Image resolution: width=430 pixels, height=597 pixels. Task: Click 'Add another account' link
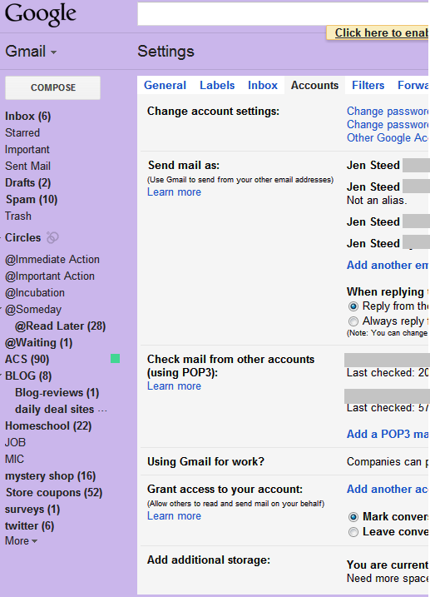click(388, 489)
